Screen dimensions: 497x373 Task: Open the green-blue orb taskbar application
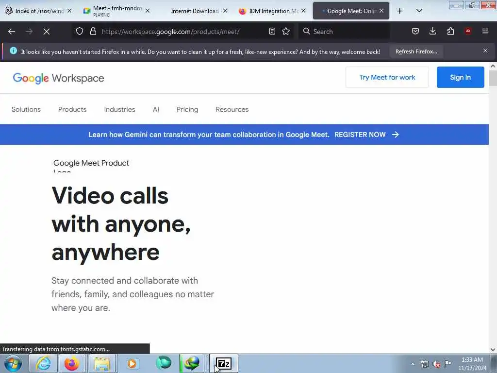pos(164,363)
